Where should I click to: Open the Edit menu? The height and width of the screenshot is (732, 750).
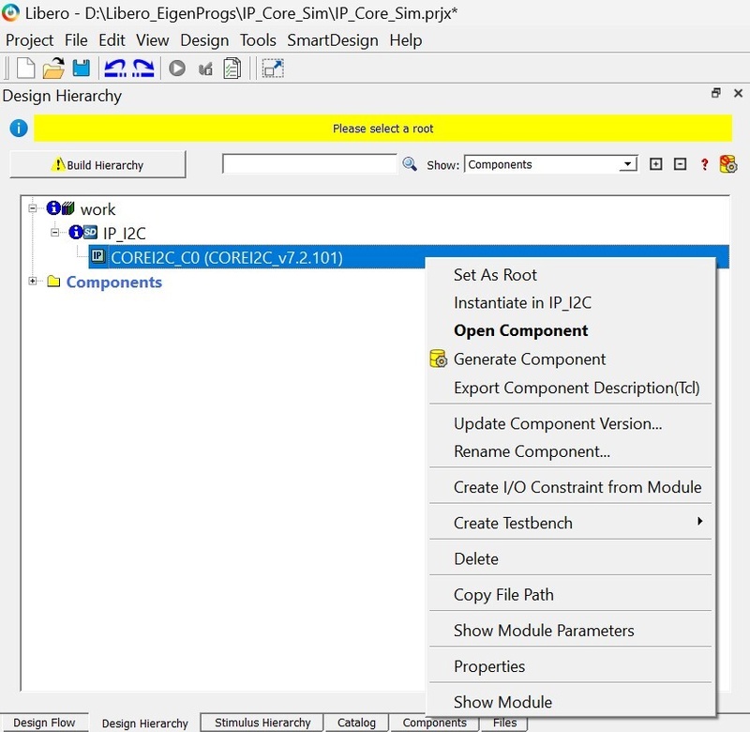(112, 40)
